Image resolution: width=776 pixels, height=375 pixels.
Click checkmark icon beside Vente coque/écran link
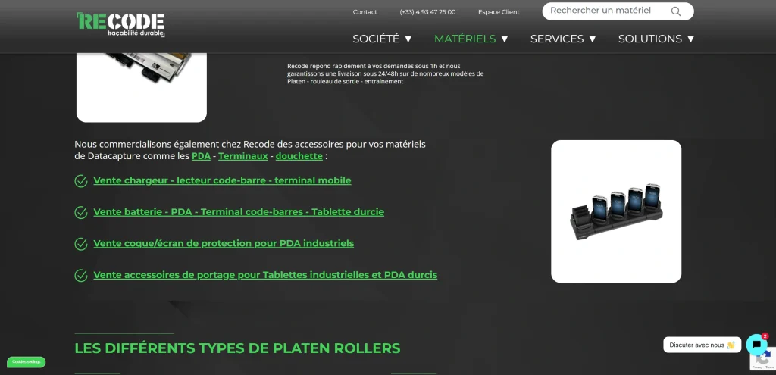[x=81, y=244]
